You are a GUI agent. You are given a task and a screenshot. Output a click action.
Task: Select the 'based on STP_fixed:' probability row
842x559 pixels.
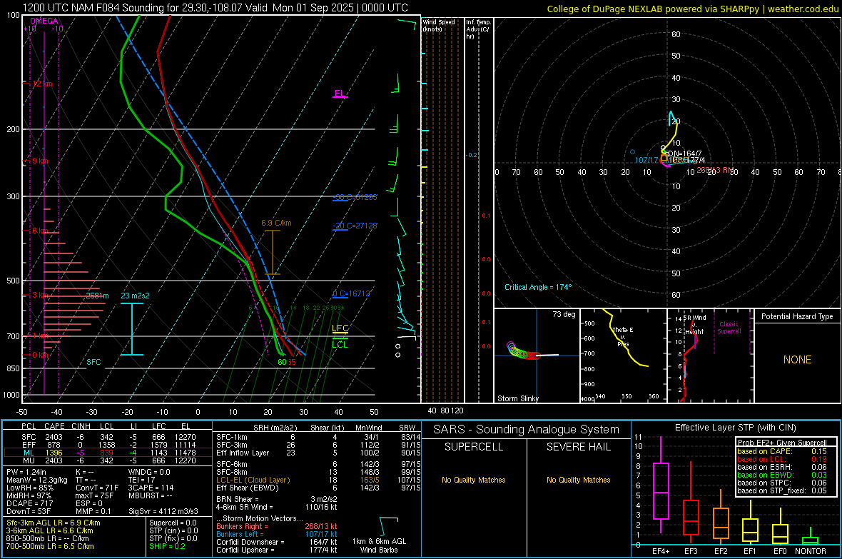782,490
